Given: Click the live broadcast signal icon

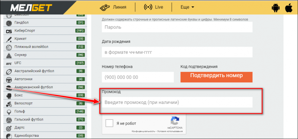Looking at the screenshot, I should coord(148,7).
